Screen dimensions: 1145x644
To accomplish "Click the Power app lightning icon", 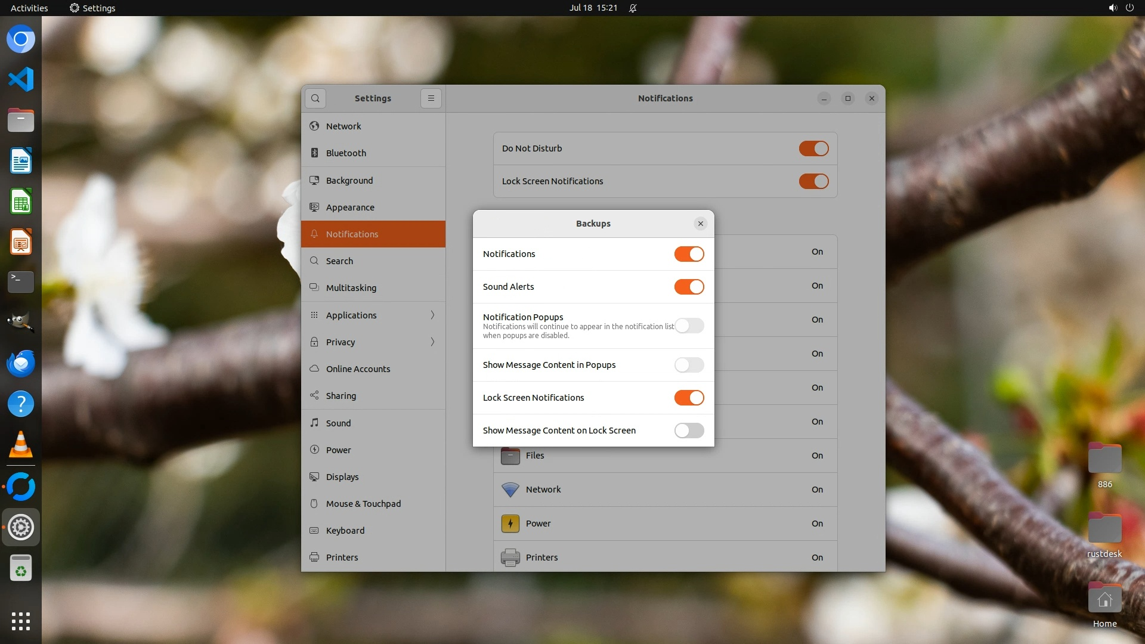I will (510, 524).
